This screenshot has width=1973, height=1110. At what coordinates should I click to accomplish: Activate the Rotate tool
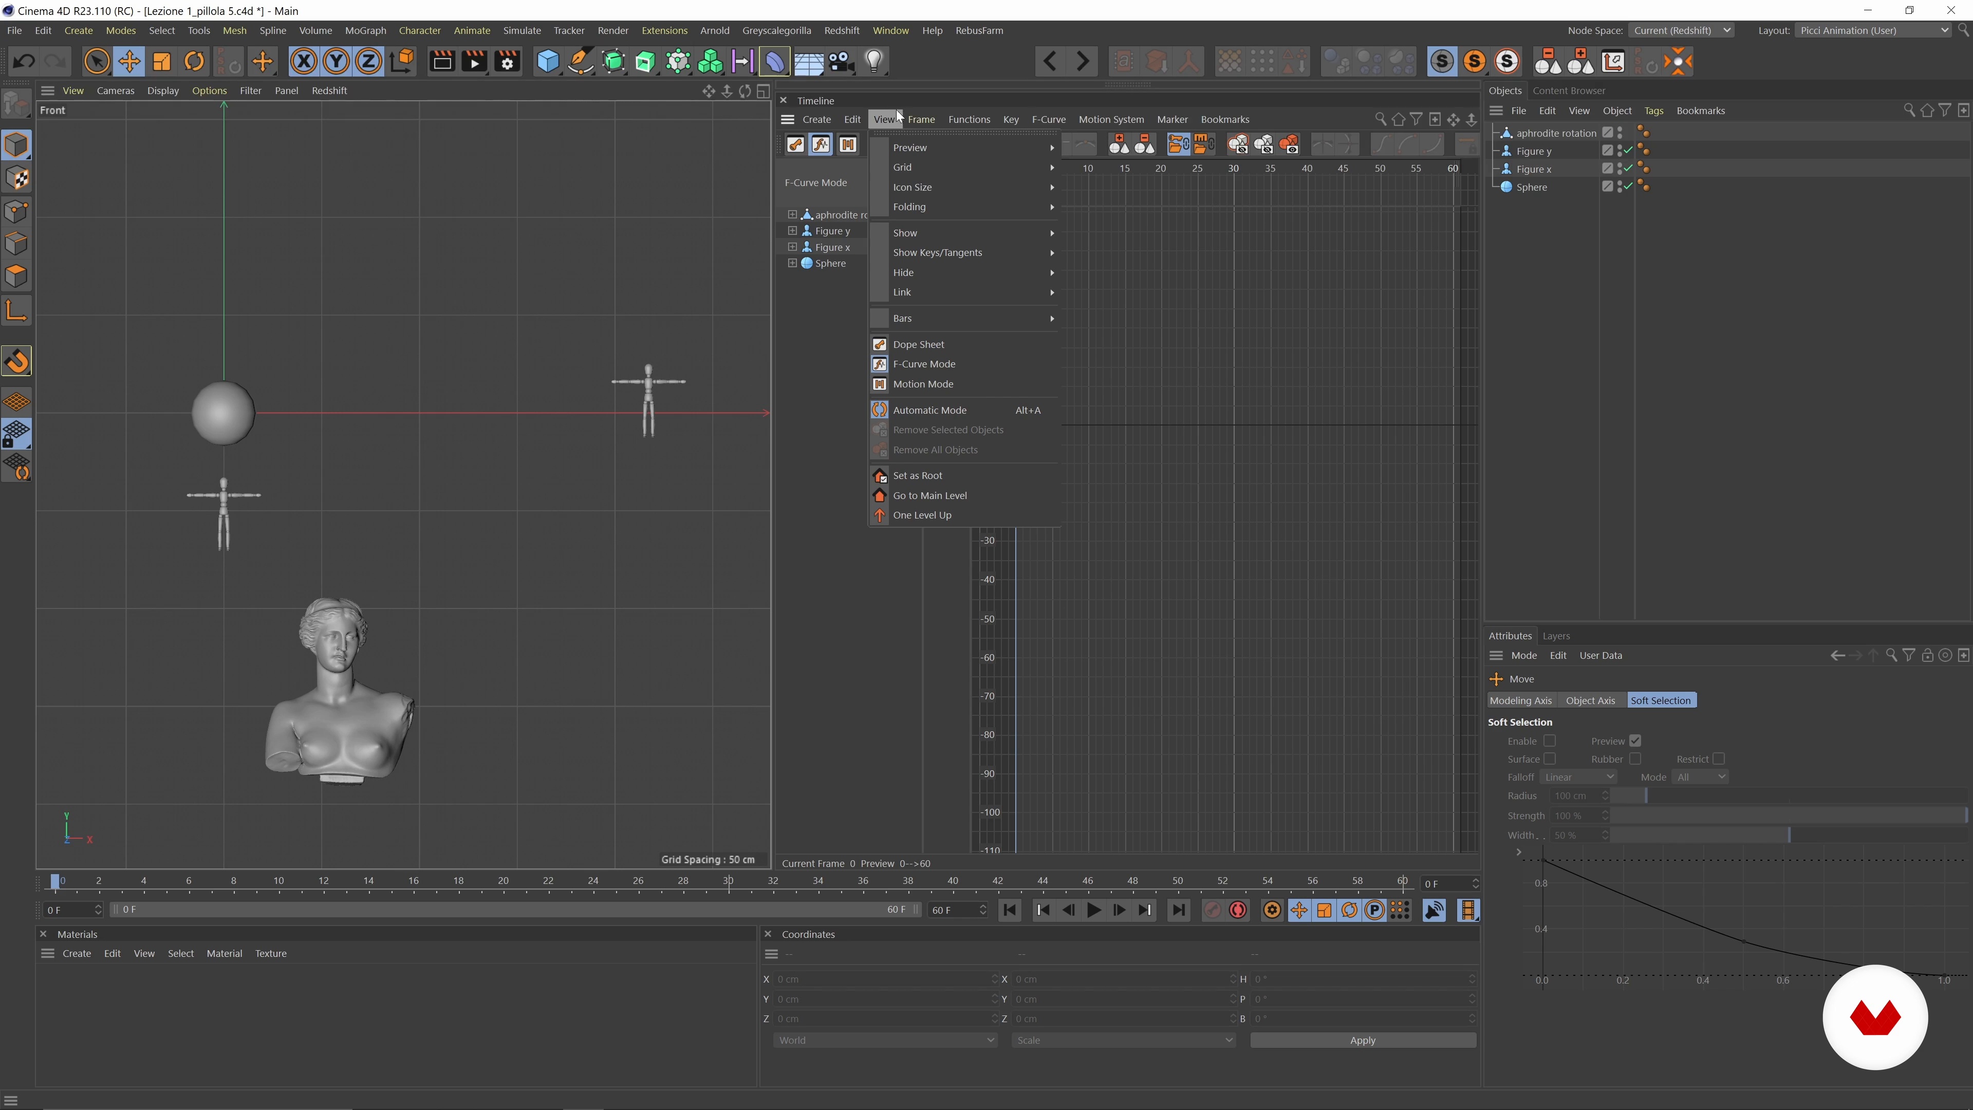tap(195, 61)
